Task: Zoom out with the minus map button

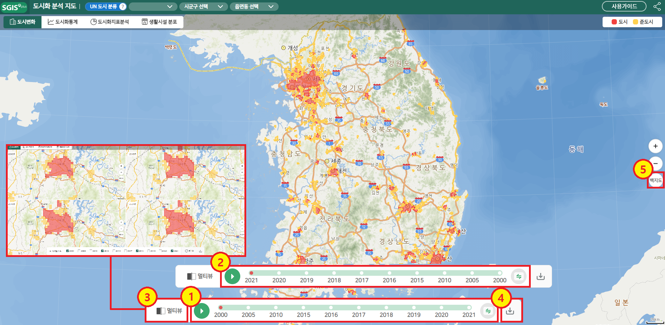Action: point(656,163)
